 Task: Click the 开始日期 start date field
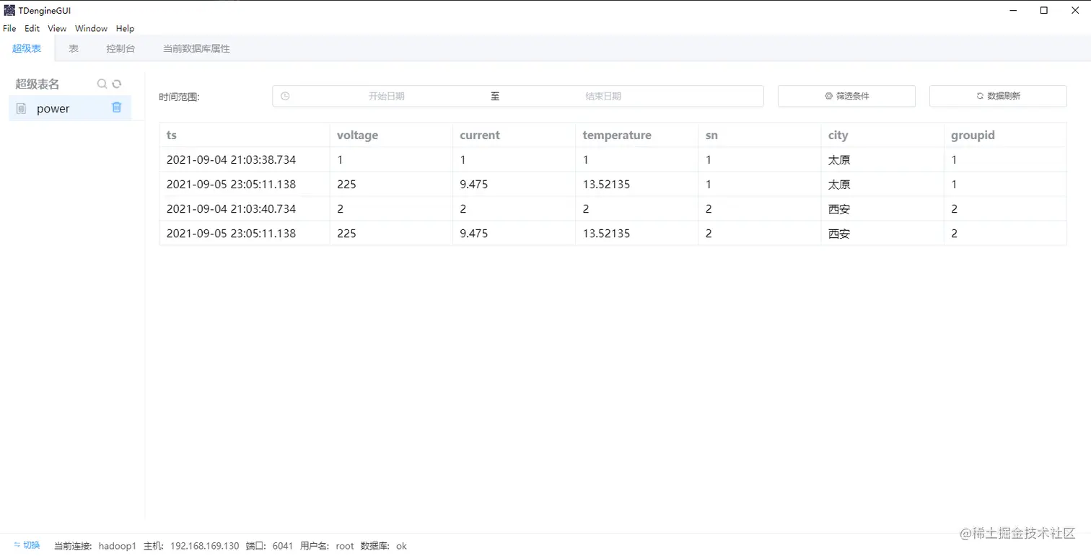pyautogui.click(x=387, y=95)
